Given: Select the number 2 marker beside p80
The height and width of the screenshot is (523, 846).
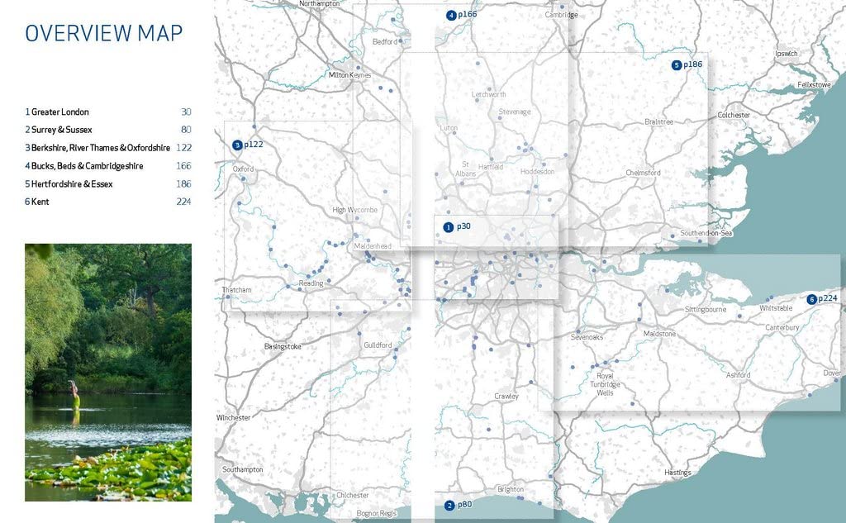Looking at the screenshot, I should pos(449,506).
